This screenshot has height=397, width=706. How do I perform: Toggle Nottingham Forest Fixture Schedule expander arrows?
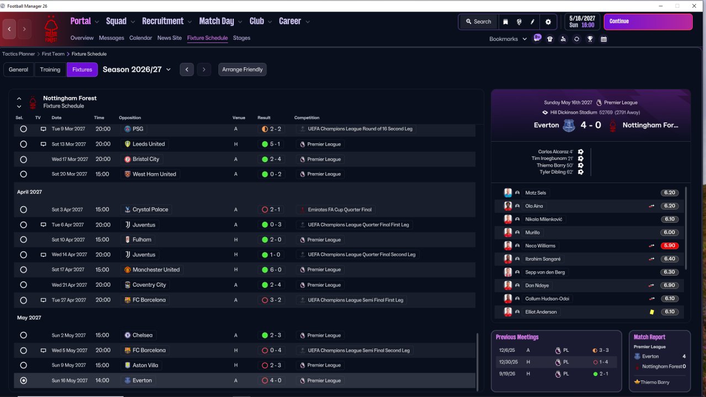(x=19, y=103)
